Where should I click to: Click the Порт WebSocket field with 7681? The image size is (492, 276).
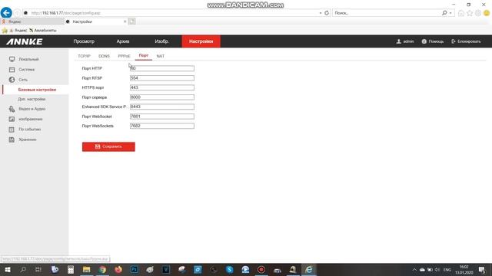tap(162, 117)
